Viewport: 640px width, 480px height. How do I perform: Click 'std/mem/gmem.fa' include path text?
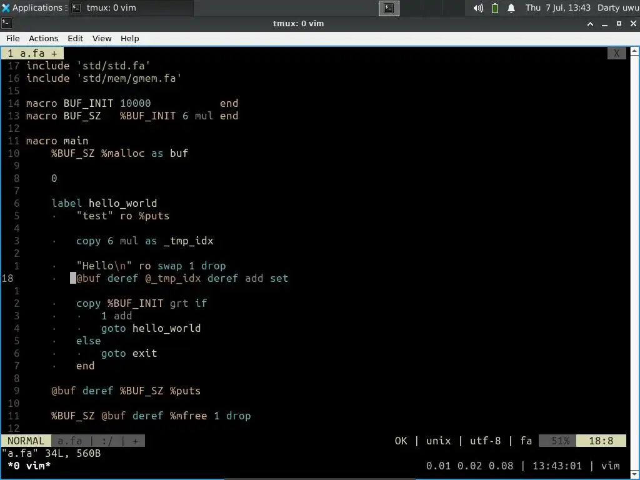click(129, 78)
